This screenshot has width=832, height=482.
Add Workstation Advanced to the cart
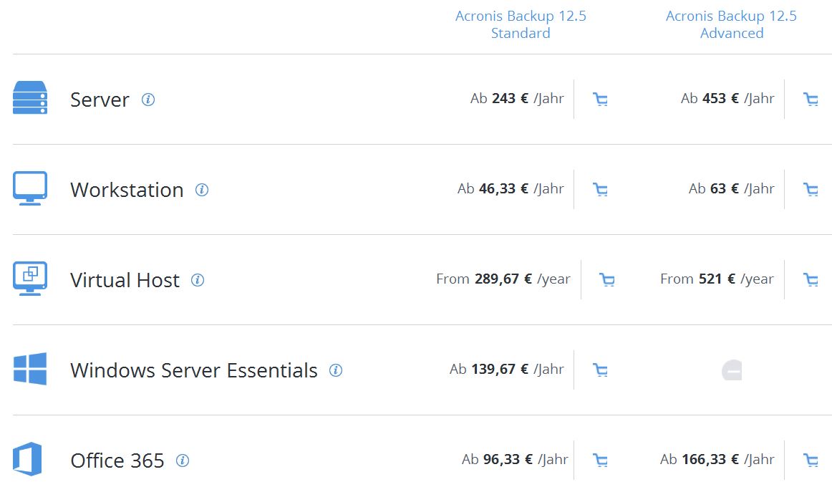pyautogui.click(x=811, y=190)
